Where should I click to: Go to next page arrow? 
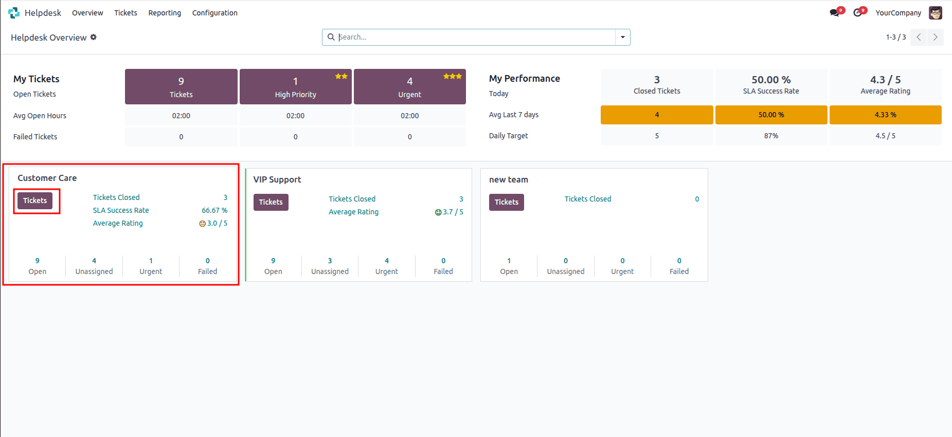[x=936, y=37]
